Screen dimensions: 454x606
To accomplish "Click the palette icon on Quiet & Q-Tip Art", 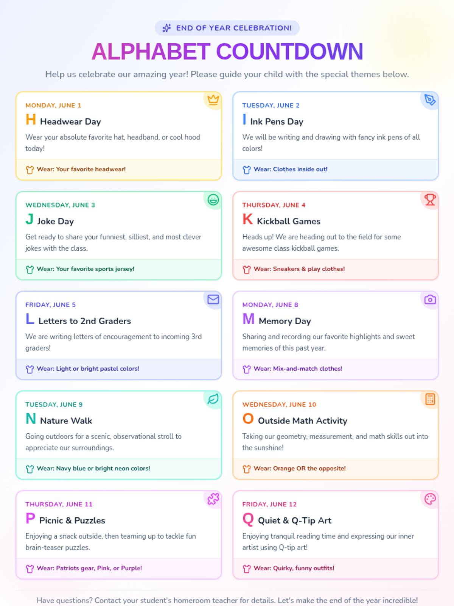I will click(430, 499).
